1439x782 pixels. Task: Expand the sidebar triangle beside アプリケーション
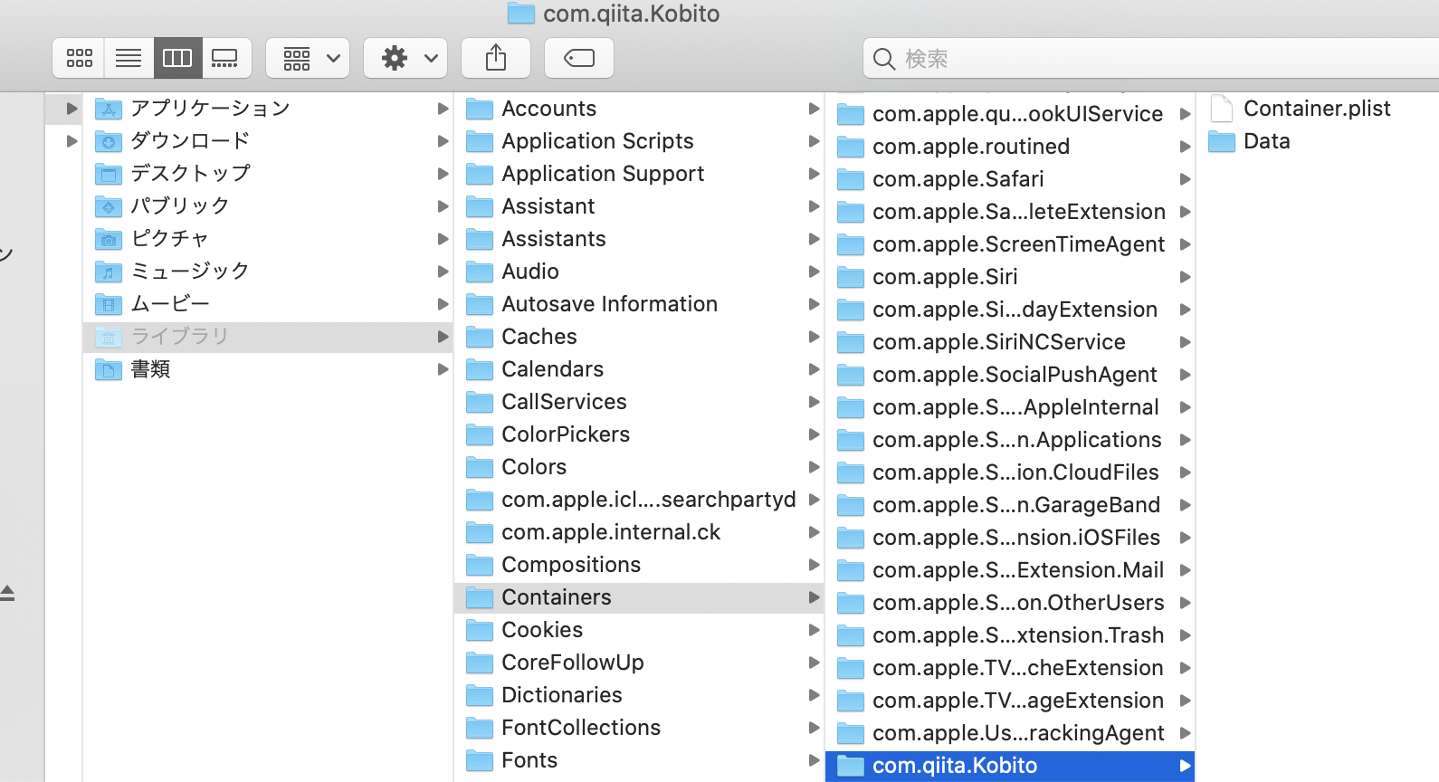[x=71, y=109]
